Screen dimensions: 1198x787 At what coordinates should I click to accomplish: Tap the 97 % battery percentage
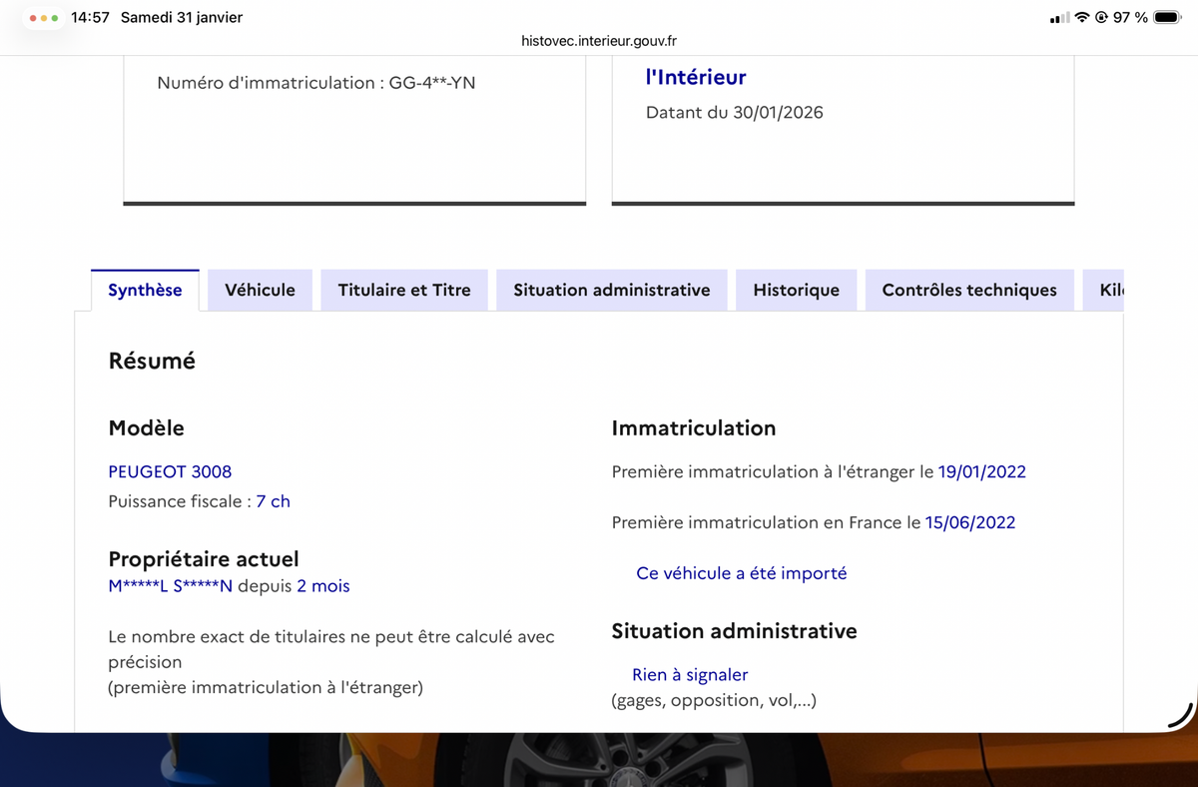click(x=1130, y=18)
